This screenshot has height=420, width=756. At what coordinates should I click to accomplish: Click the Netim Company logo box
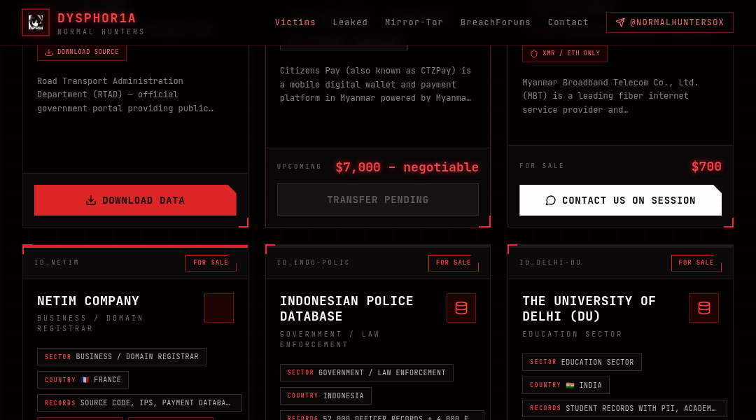point(219,307)
